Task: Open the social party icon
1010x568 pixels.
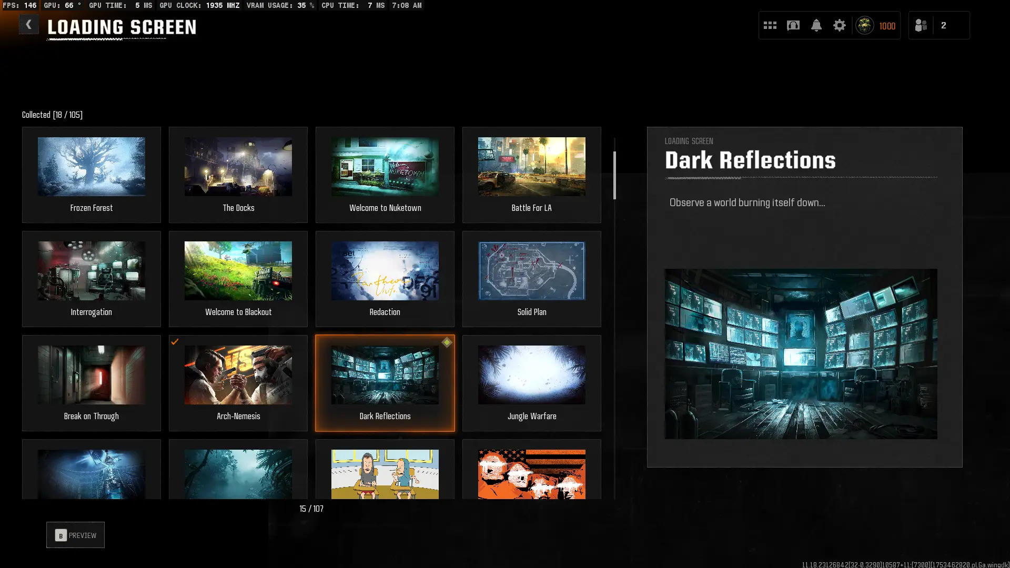Action: [x=921, y=25]
